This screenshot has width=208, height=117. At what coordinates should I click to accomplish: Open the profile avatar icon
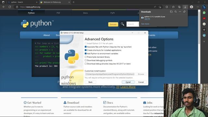tap(191, 7)
